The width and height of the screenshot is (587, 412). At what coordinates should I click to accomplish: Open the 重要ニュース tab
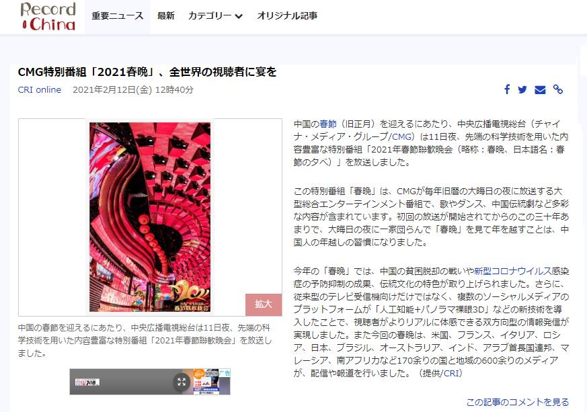[118, 15]
